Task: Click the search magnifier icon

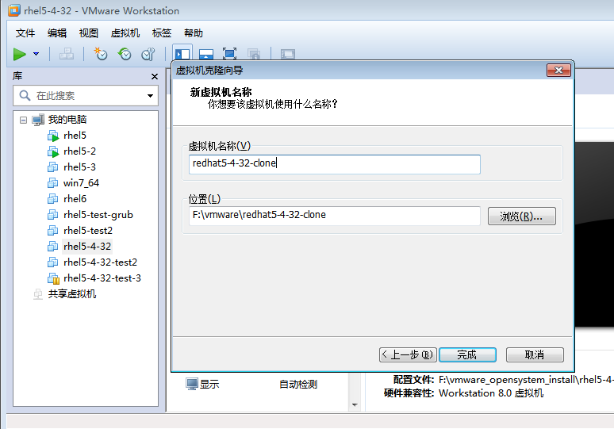Action: 25,95
